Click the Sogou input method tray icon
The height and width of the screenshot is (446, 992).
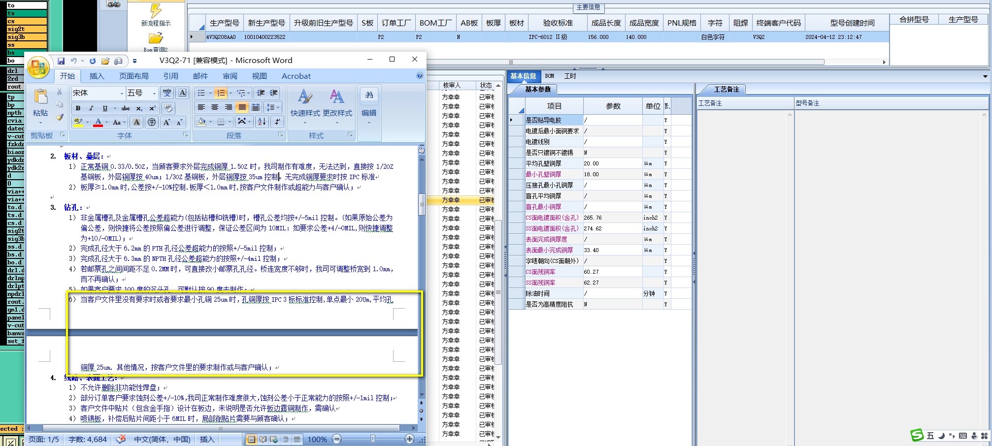pyautogui.click(x=917, y=435)
